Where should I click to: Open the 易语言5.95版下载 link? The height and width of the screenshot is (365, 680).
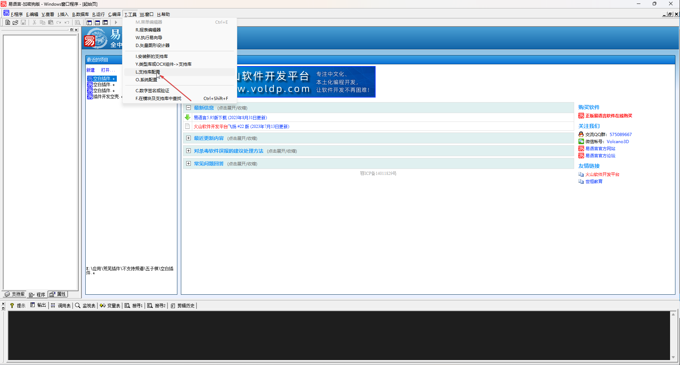(x=230, y=118)
